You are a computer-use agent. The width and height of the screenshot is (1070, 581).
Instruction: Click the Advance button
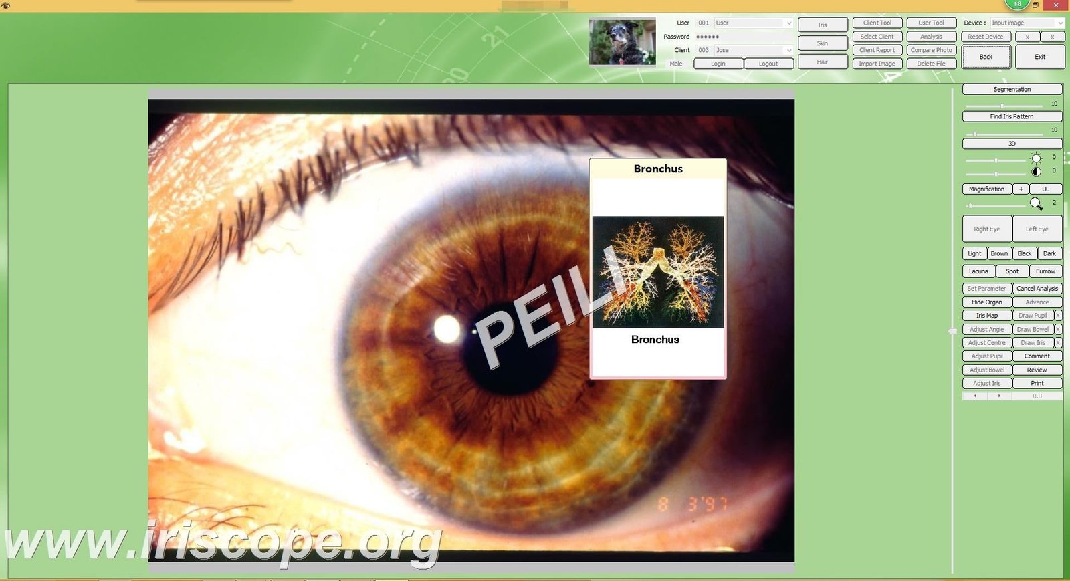click(1037, 302)
